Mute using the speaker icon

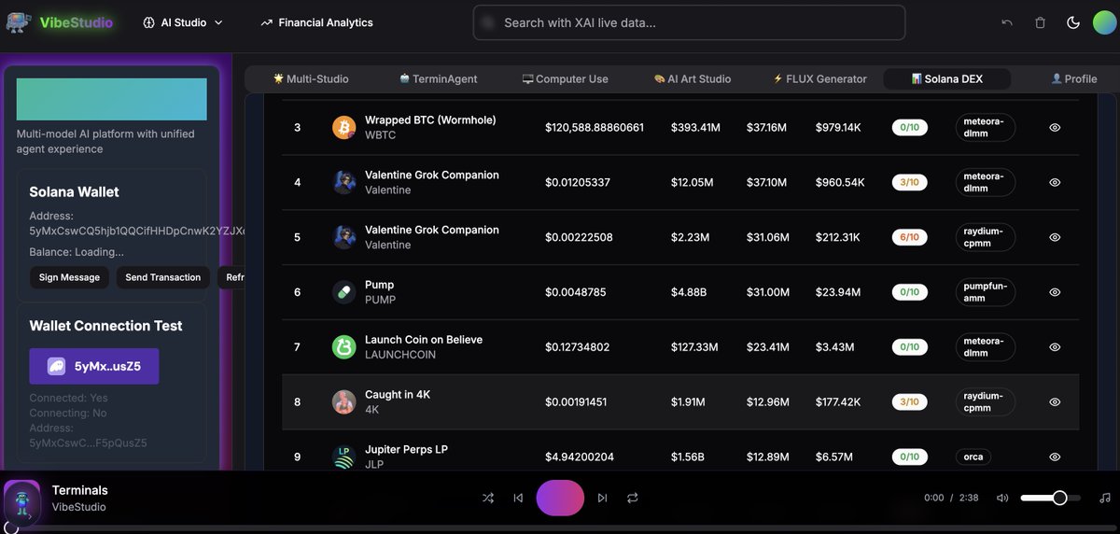(x=1002, y=498)
